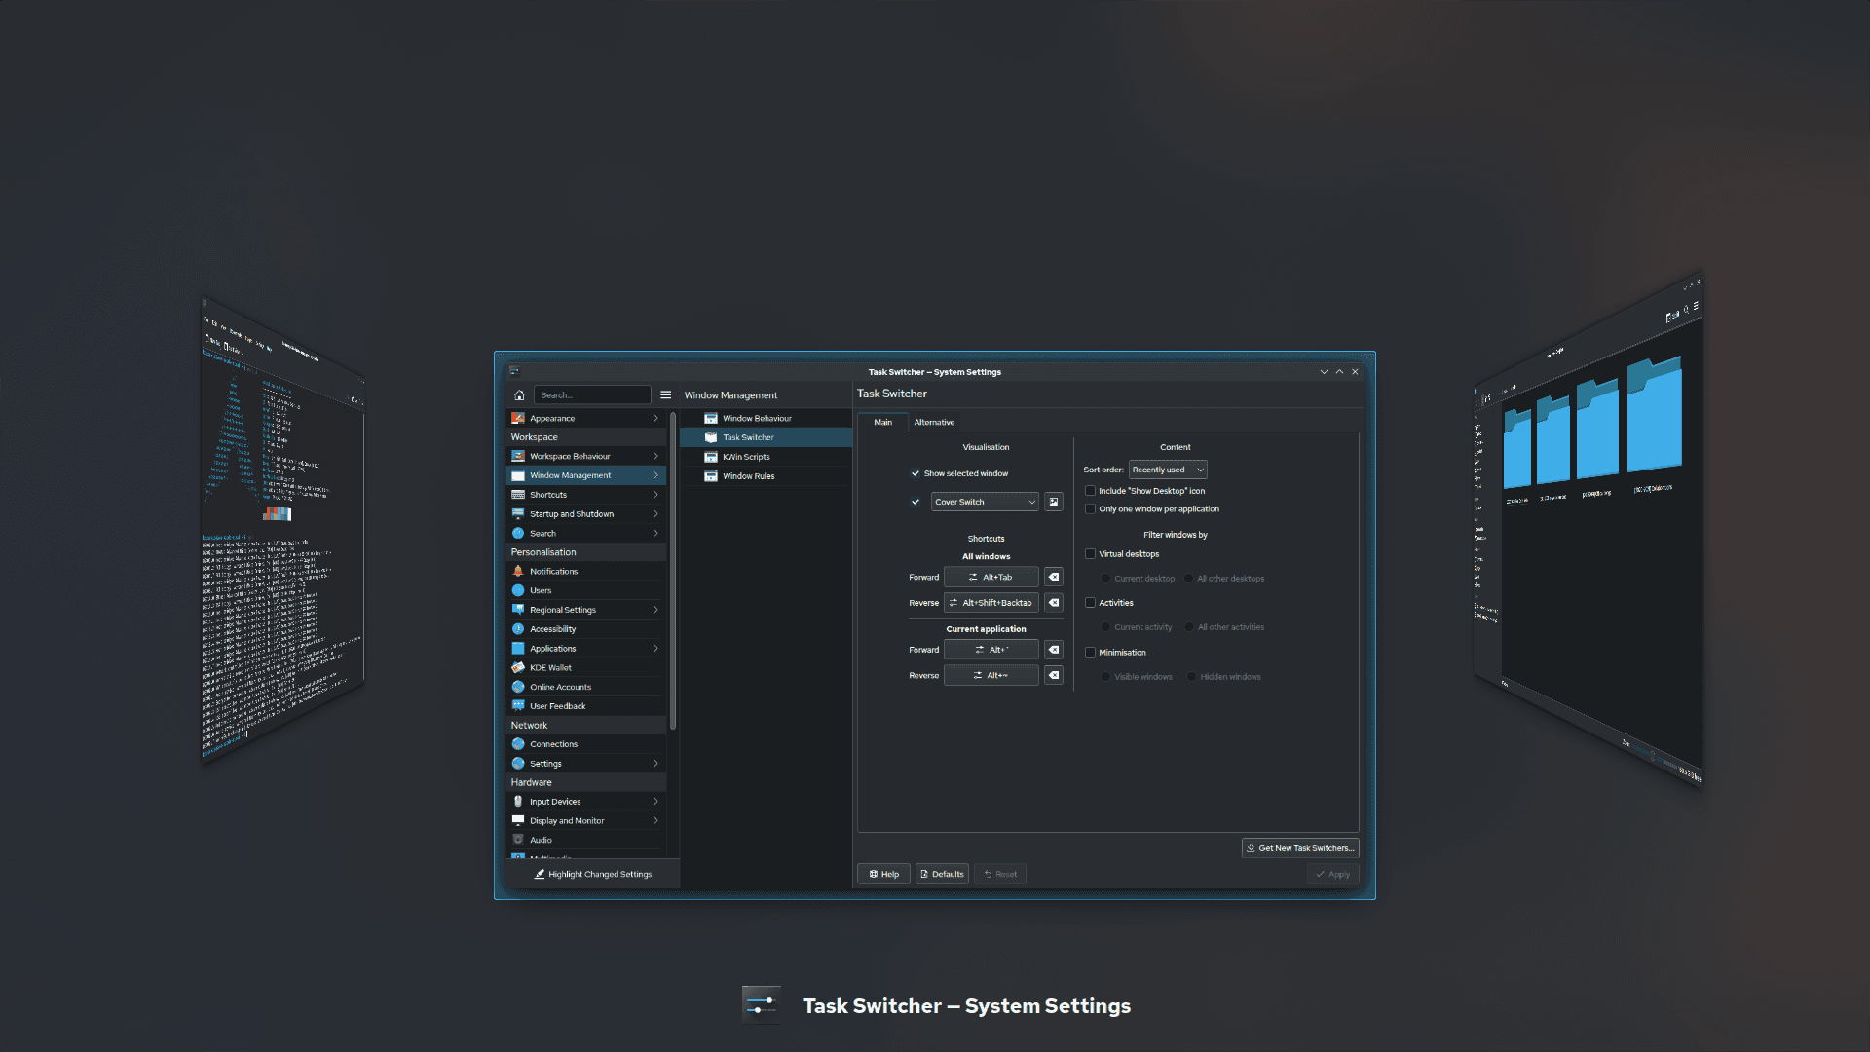This screenshot has width=1870, height=1052.
Task: Click the Window Behaviour icon
Action: (711, 419)
